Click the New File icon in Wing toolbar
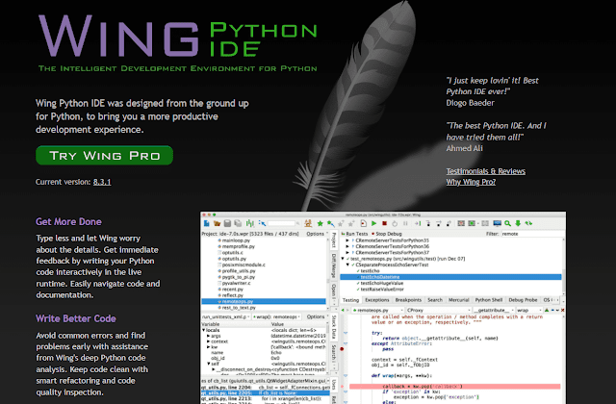Viewport: 616px width, 404px height. pos(207,223)
